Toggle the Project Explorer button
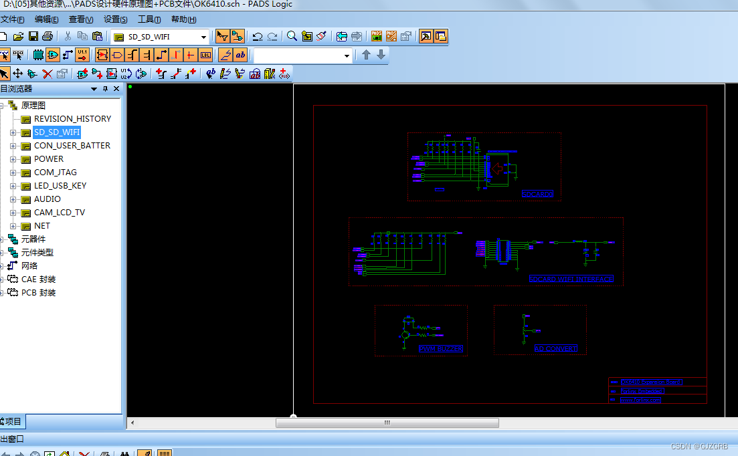The height and width of the screenshot is (456, 738). tap(441, 36)
